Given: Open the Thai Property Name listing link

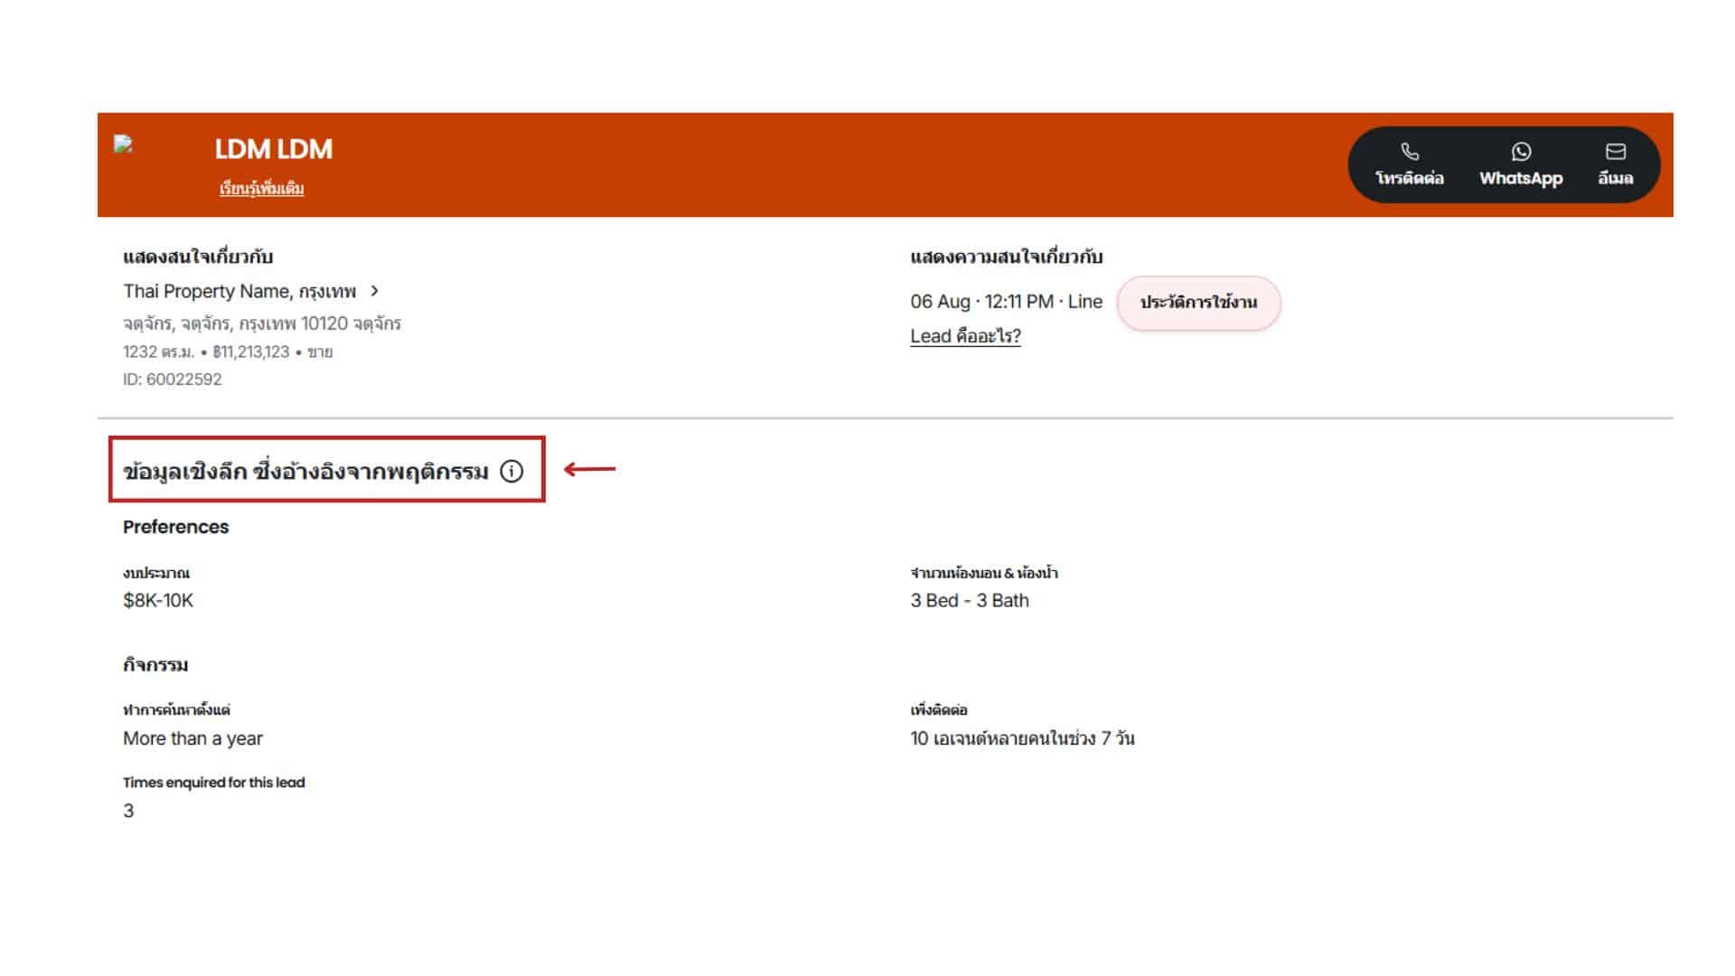Looking at the screenshot, I should tap(239, 291).
